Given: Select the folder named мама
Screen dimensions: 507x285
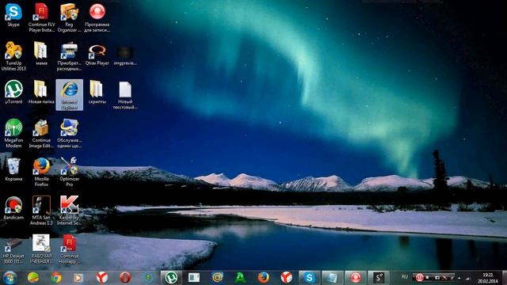Looking at the screenshot, I should point(41,54).
